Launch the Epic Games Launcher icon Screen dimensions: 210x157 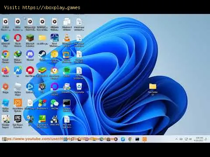point(18,122)
